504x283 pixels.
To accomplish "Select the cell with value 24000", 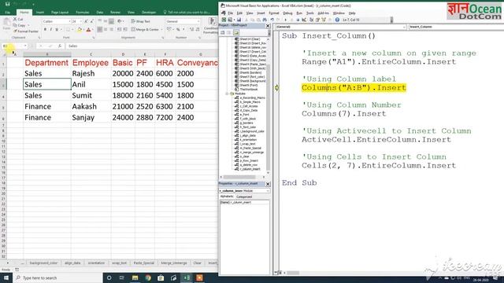I will click(x=123, y=117).
